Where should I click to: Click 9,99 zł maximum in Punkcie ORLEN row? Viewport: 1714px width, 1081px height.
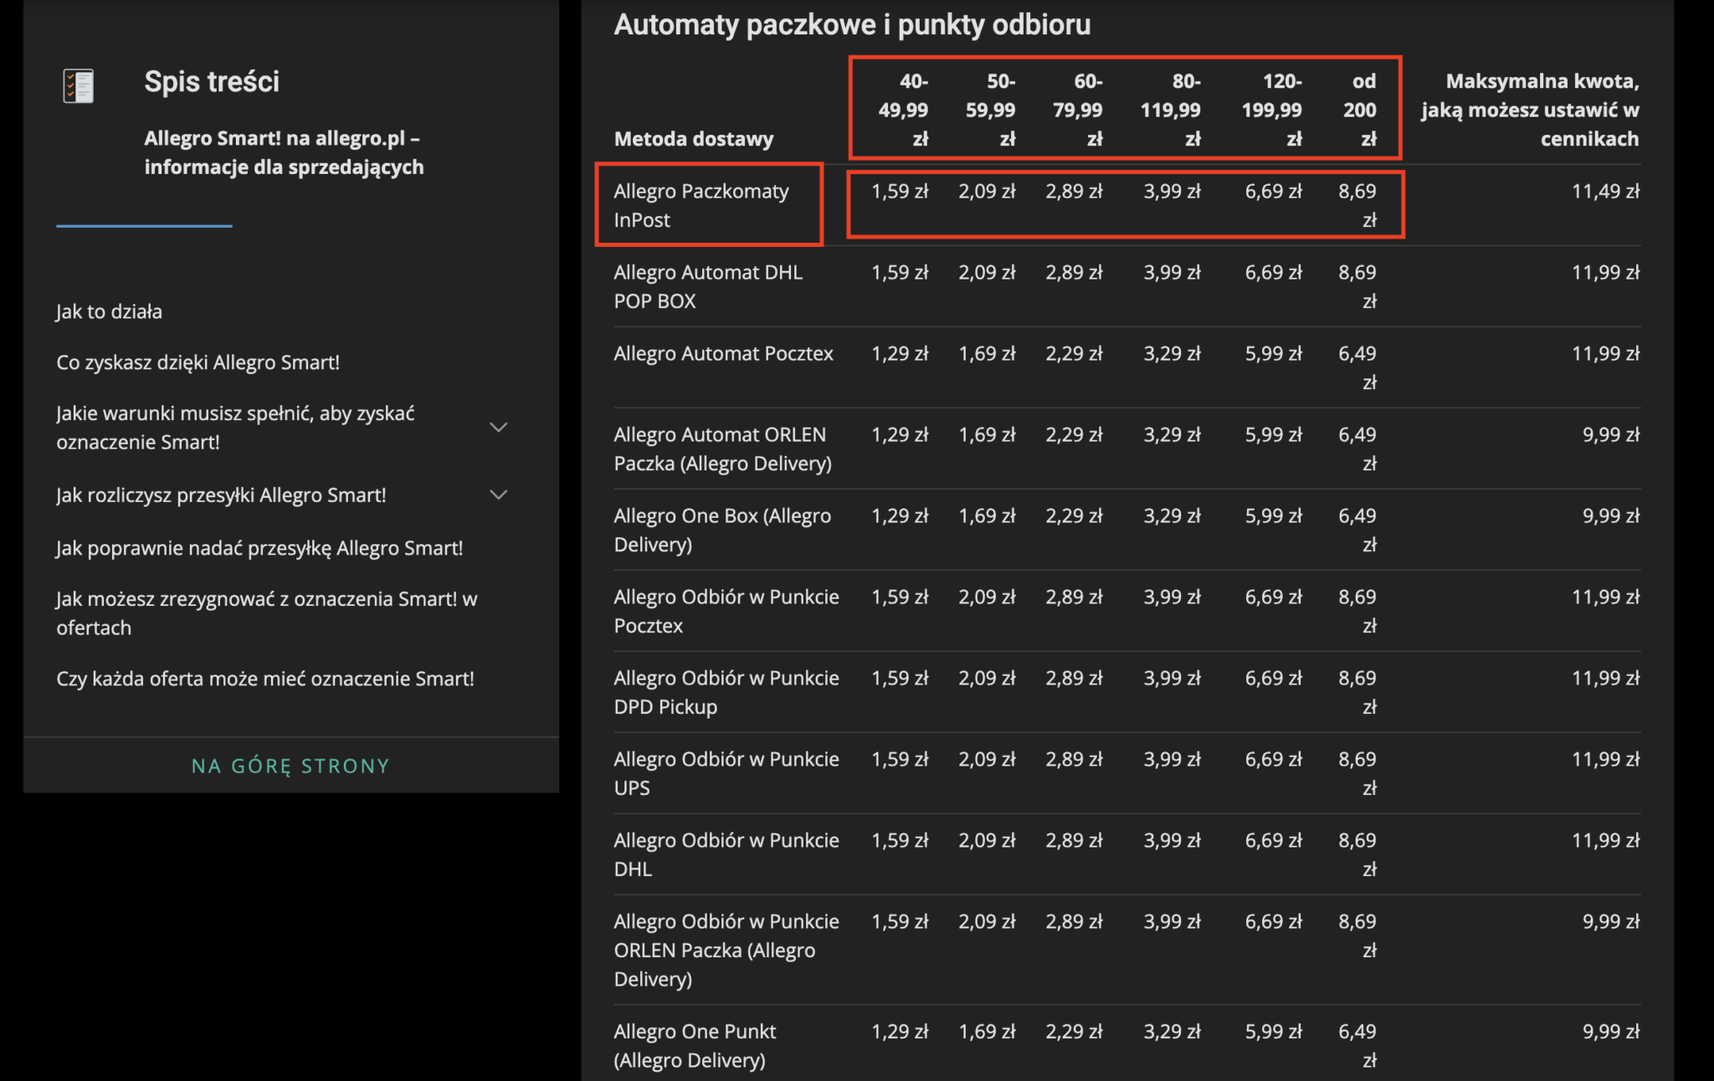pos(1610,921)
